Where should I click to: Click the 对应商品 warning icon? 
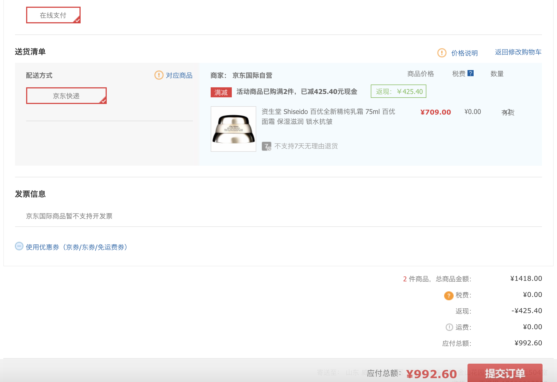[x=159, y=75]
